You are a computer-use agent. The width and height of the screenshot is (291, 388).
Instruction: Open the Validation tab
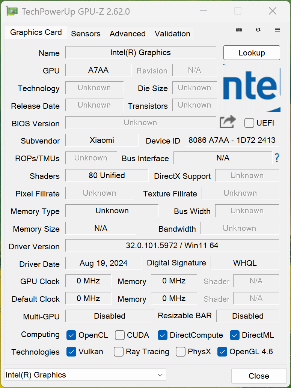(172, 34)
